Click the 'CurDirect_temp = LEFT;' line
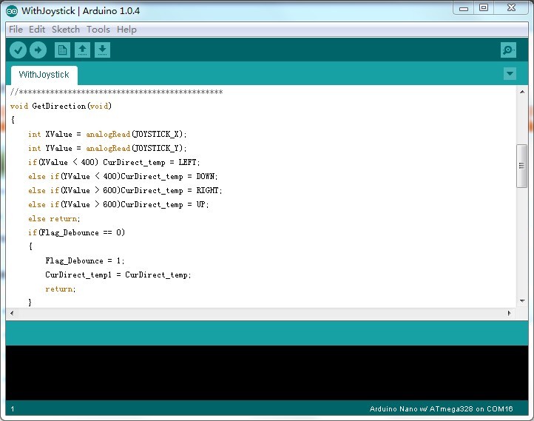This screenshot has height=421, width=534. [114, 162]
